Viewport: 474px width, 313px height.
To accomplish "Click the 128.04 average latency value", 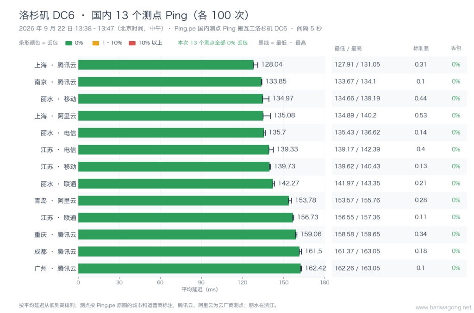I will (x=272, y=64).
